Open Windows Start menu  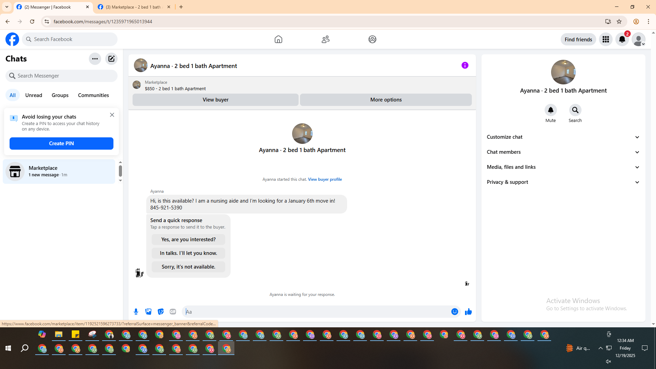[8, 348]
